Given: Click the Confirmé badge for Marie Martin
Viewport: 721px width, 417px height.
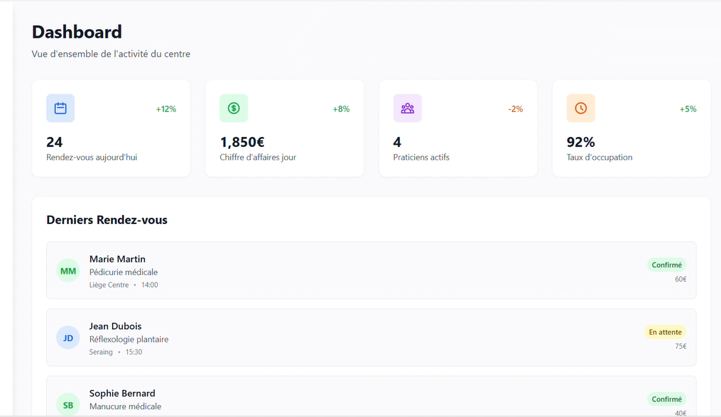Looking at the screenshot, I should tap(666, 264).
